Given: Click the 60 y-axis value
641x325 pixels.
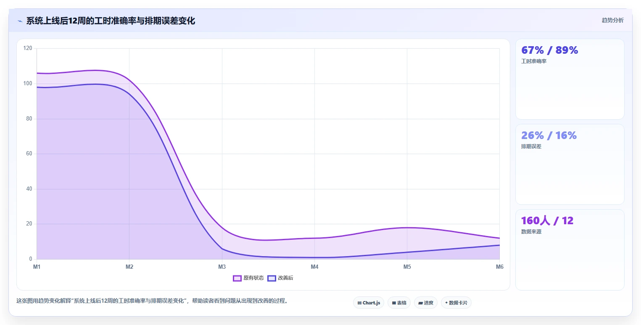Looking at the screenshot, I should tap(29, 154).
